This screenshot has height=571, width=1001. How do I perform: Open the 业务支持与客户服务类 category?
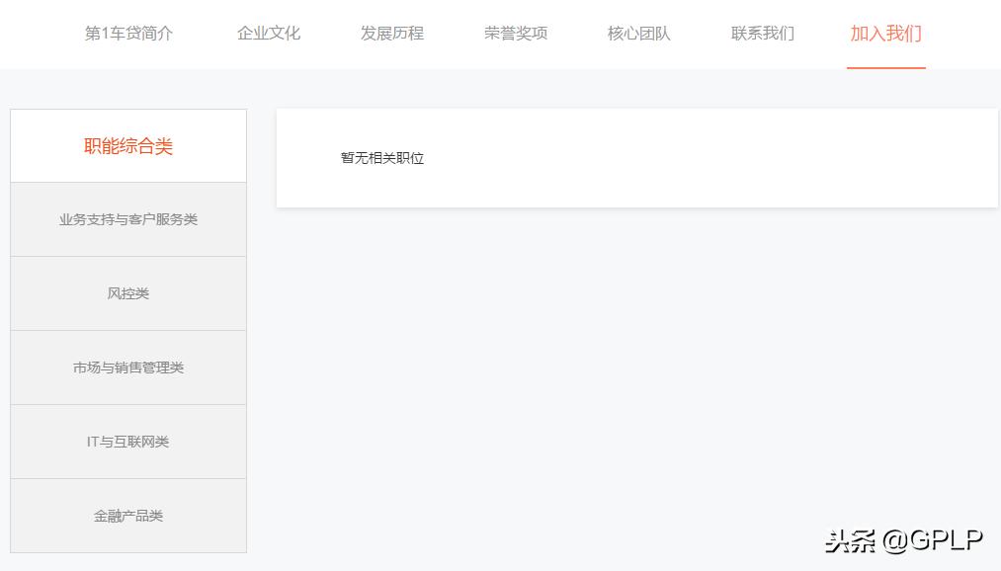click(x=127, y=219)
